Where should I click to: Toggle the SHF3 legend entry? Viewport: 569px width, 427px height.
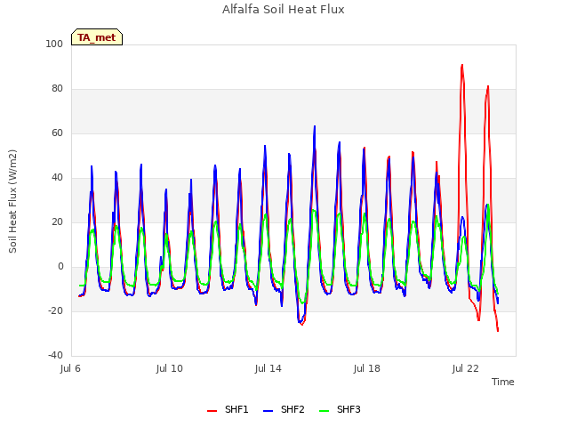[x=340, y=409]
